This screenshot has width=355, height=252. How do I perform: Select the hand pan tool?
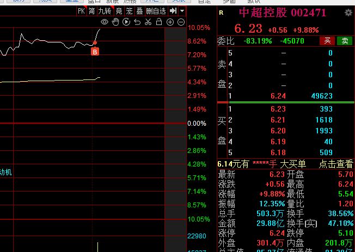point(115,22)
